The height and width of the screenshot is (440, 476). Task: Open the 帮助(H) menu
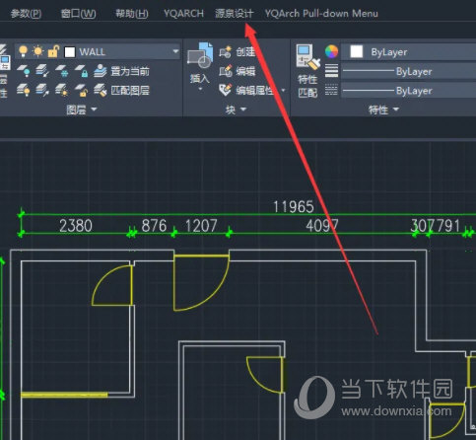click(132, 14)
